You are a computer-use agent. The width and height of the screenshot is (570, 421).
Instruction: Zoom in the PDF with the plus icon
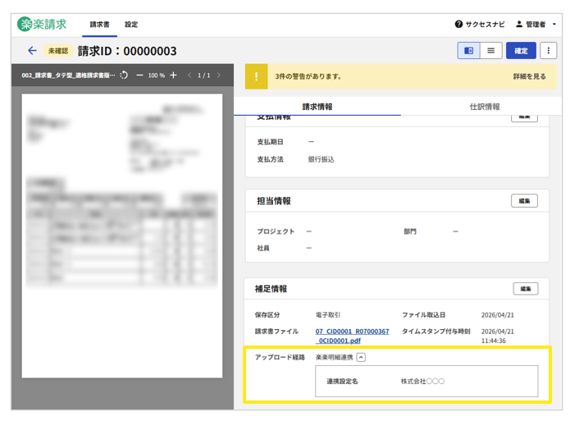pyautogui.click(x=173, y=75)
